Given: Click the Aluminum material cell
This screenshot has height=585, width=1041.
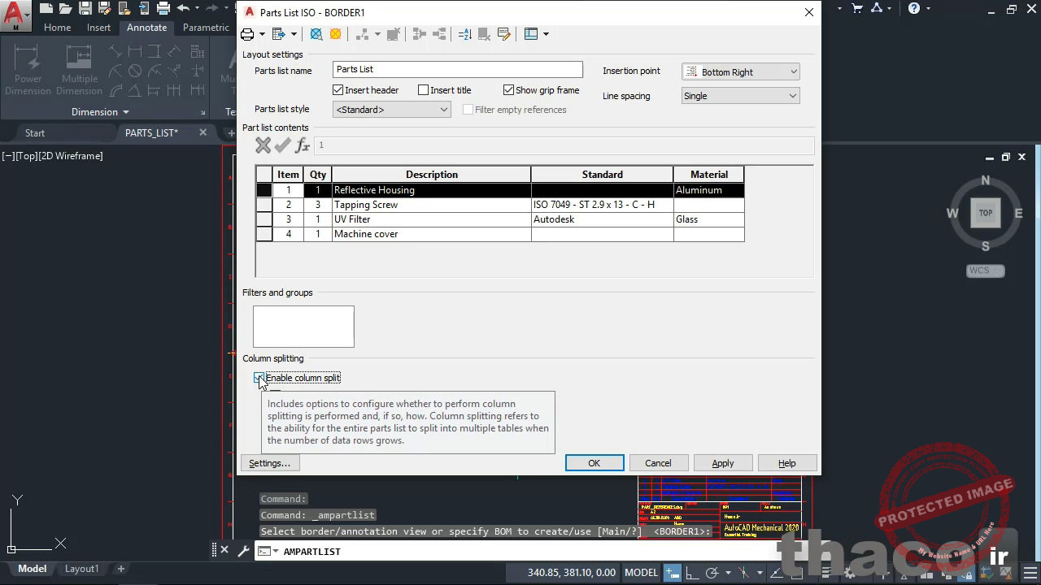Looking at the screenshot, I should click(x=708, y=190).
